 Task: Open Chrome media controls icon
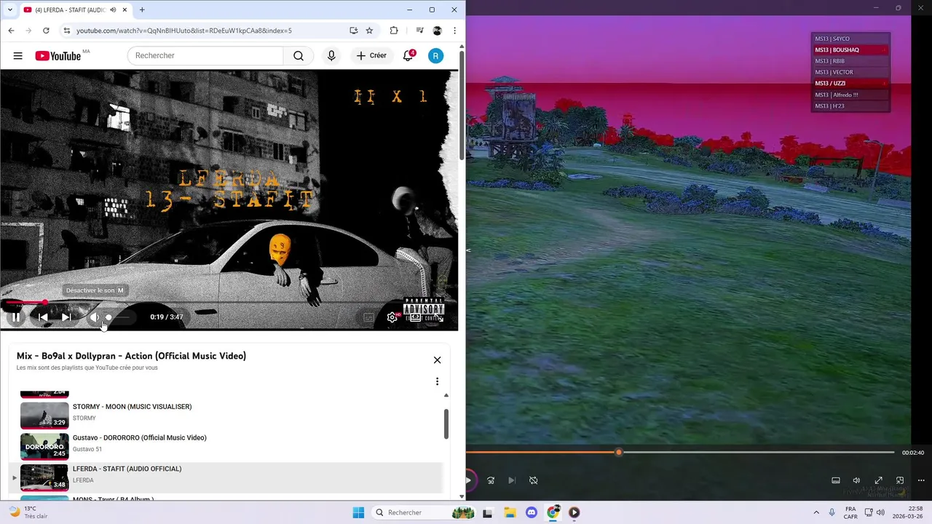tap(419, 31)
